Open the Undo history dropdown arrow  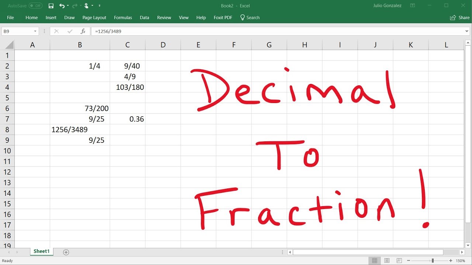tap(68, 6)
